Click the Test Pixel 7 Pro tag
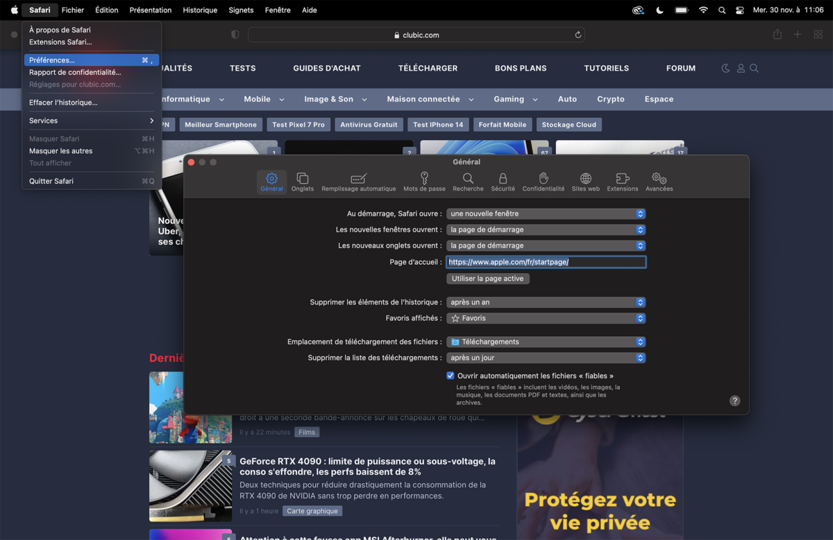Image resolution: width=833 pixels, height=540 pixels. click(298, 125)
